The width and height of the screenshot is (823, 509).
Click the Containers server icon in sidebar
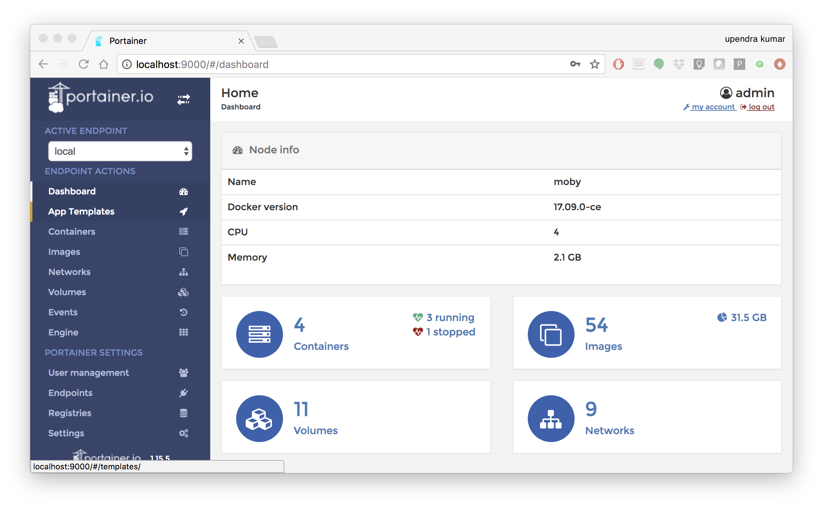coord(184,231)
